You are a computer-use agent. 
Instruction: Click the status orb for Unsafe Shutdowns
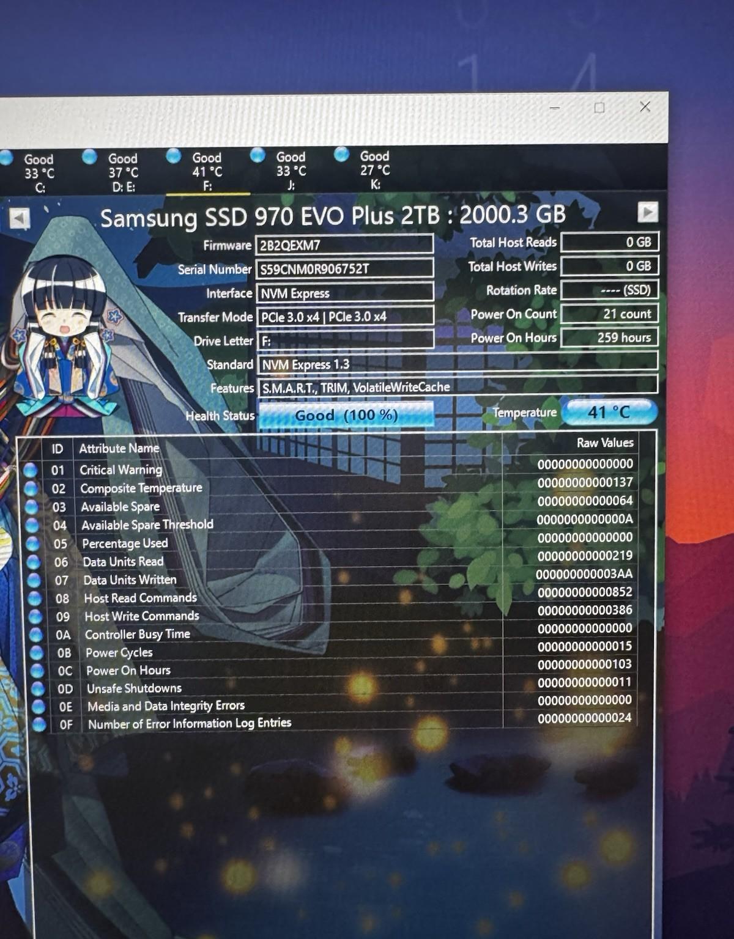point(38,688)
